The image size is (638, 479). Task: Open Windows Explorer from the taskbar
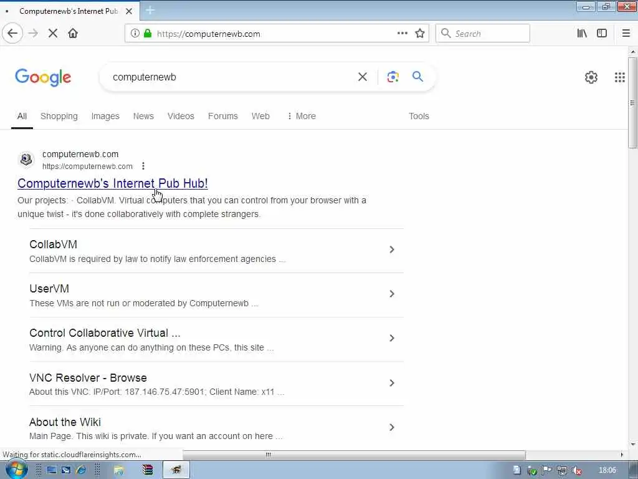[119, 470]
